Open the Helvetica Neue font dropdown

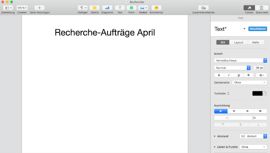(x=241, y=61)
